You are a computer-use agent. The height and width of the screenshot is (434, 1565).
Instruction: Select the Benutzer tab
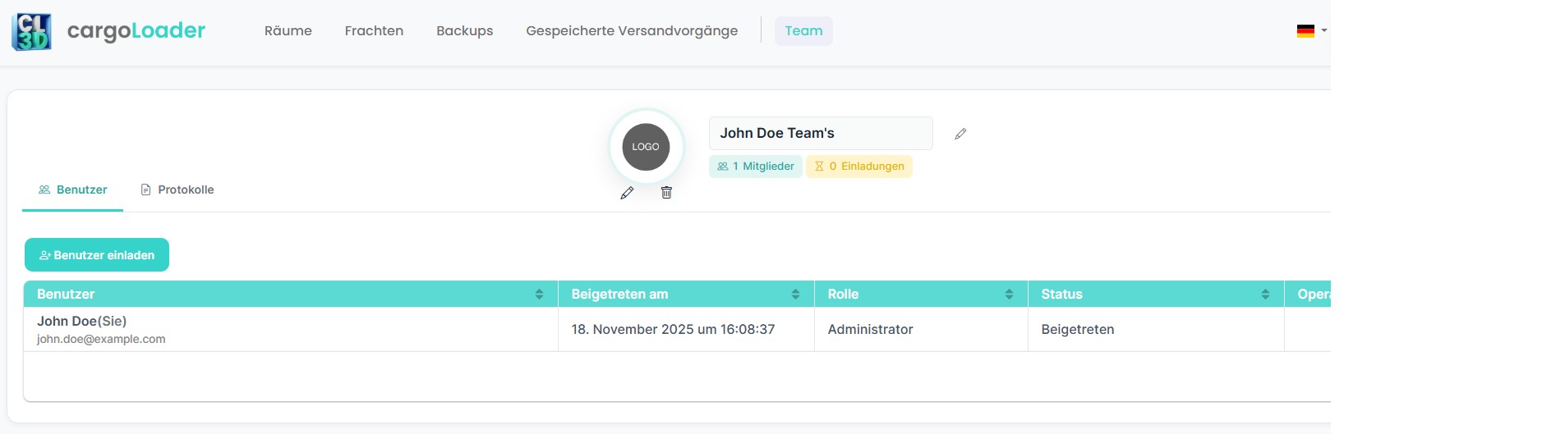point(73,190)
